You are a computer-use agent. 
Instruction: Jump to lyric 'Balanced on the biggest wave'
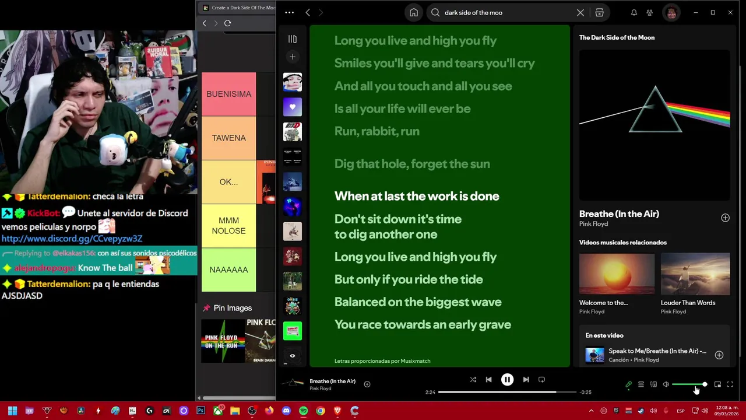click(418, 302)
